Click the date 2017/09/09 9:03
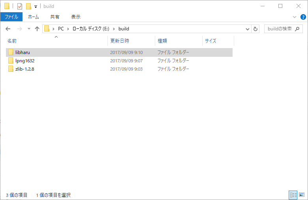308x200 pixels. click(x=126, y=69)
